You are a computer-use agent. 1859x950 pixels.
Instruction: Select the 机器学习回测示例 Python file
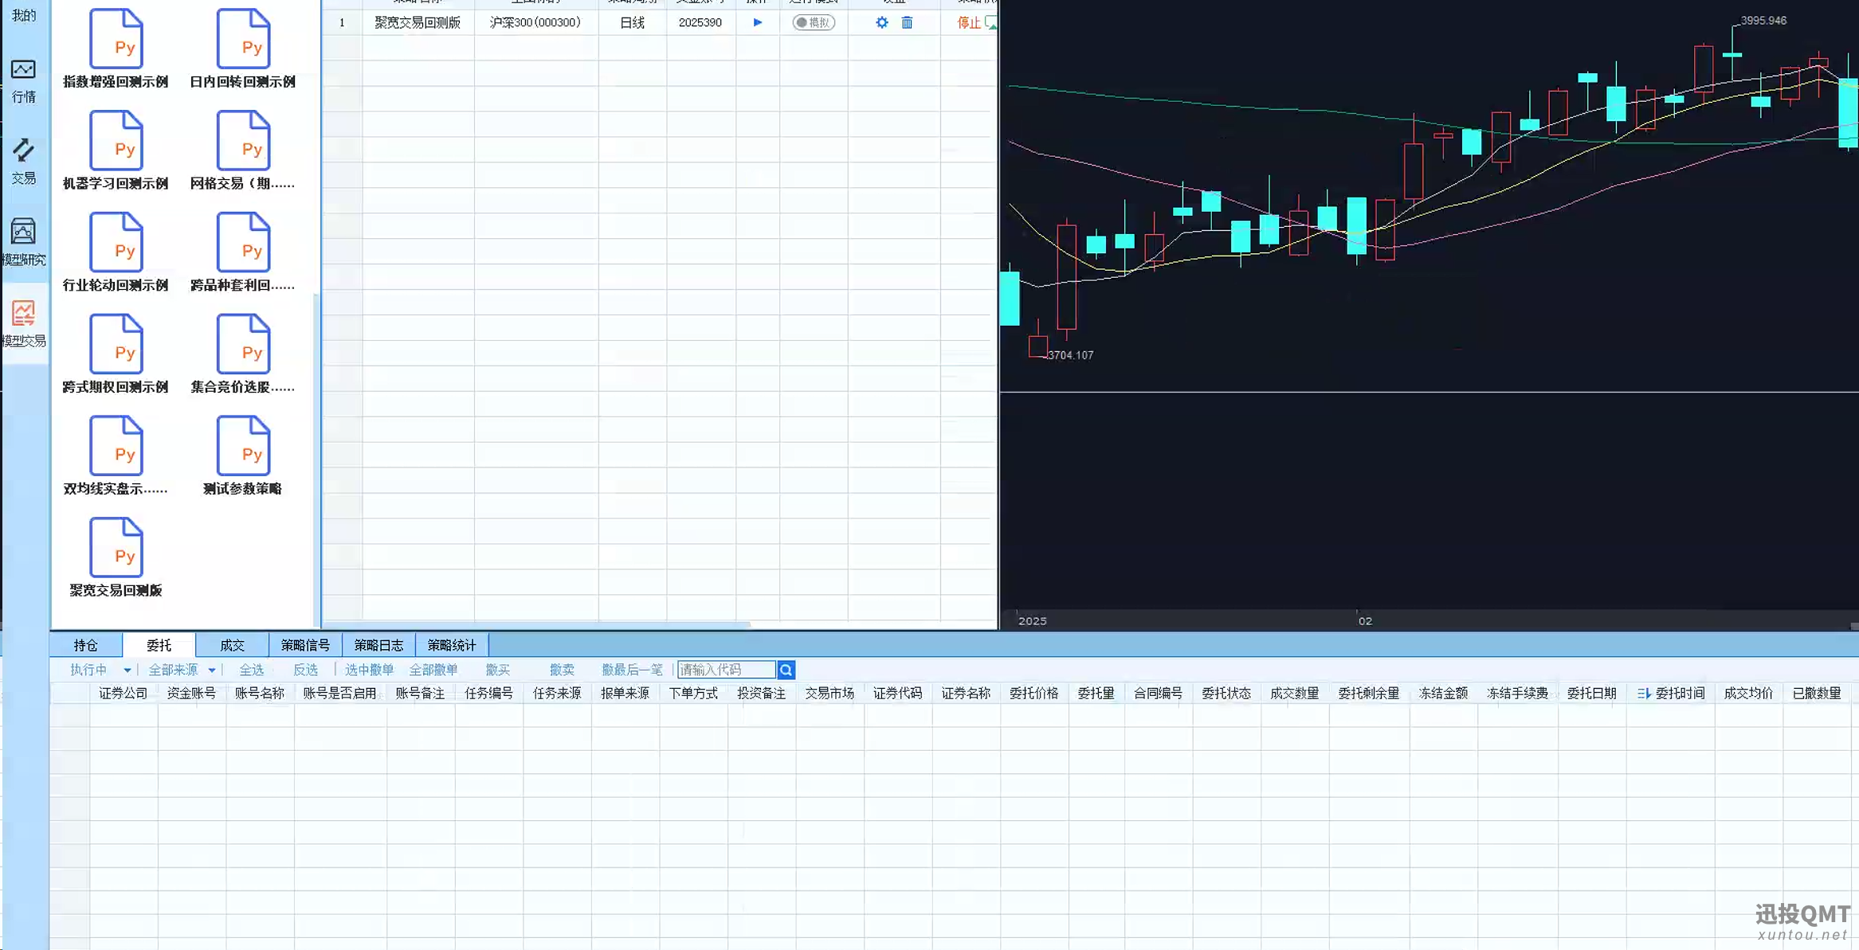coord(116,151)
